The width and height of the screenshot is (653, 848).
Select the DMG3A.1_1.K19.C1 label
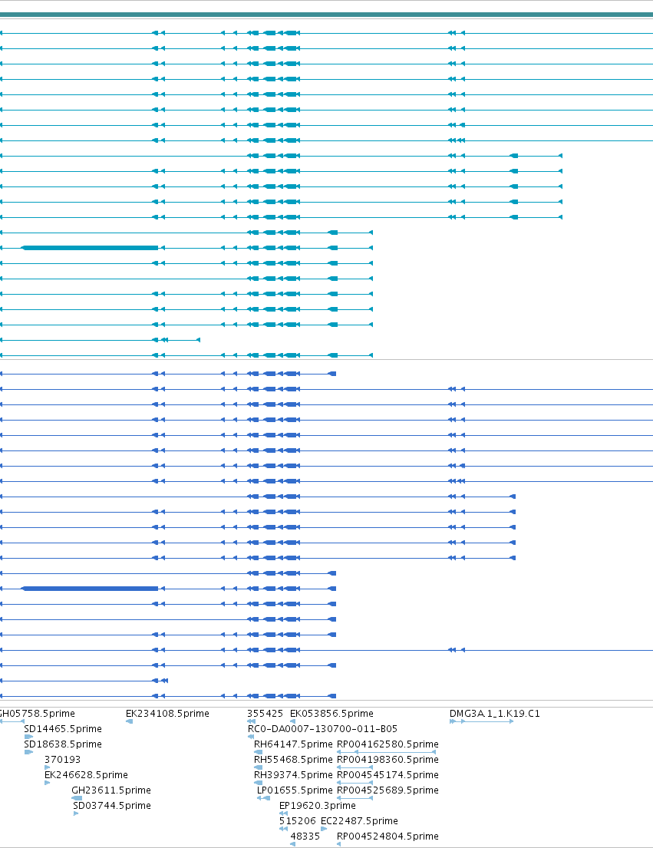coord(495,714)
